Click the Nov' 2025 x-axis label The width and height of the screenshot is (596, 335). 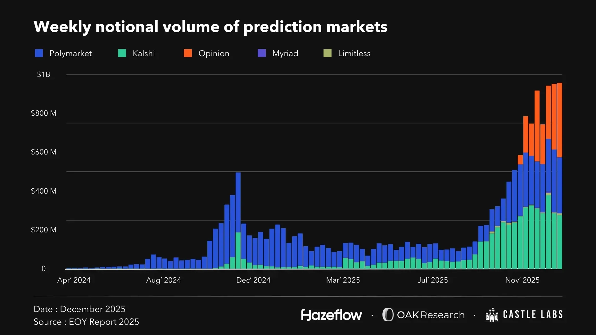pyautogui.click(x=522, y=280)
